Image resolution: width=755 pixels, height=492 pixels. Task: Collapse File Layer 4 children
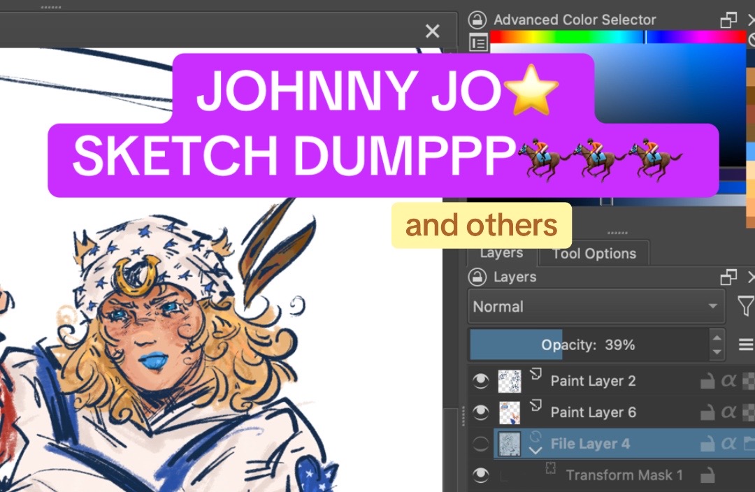(535, 451)
